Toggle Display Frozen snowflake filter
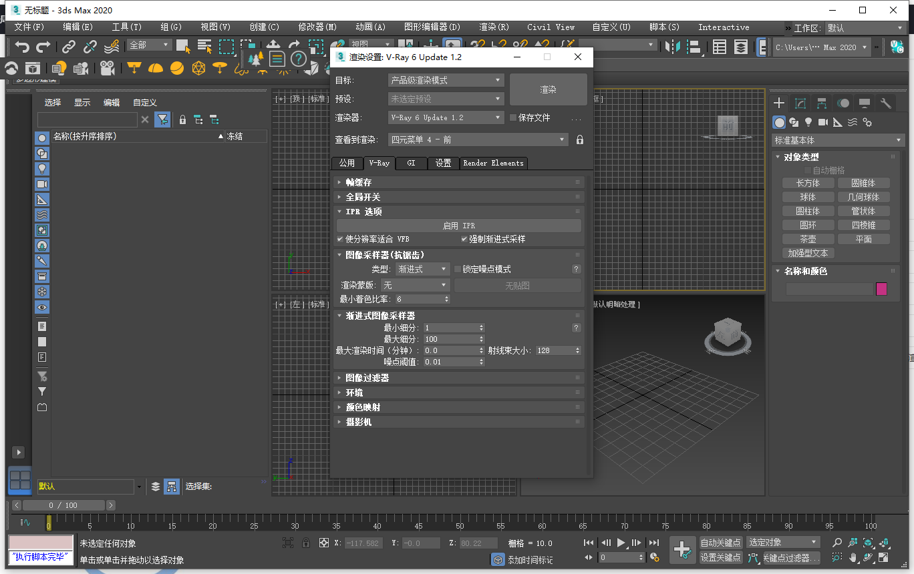 click(42, 292)
